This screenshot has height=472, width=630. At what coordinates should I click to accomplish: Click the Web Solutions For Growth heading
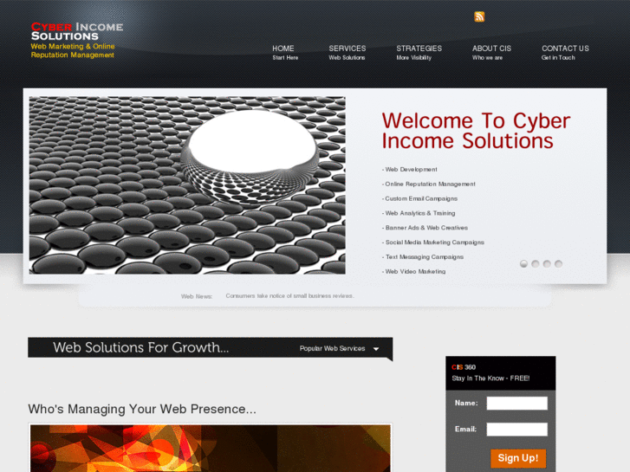pyautogui.click(x=140, y=347)
